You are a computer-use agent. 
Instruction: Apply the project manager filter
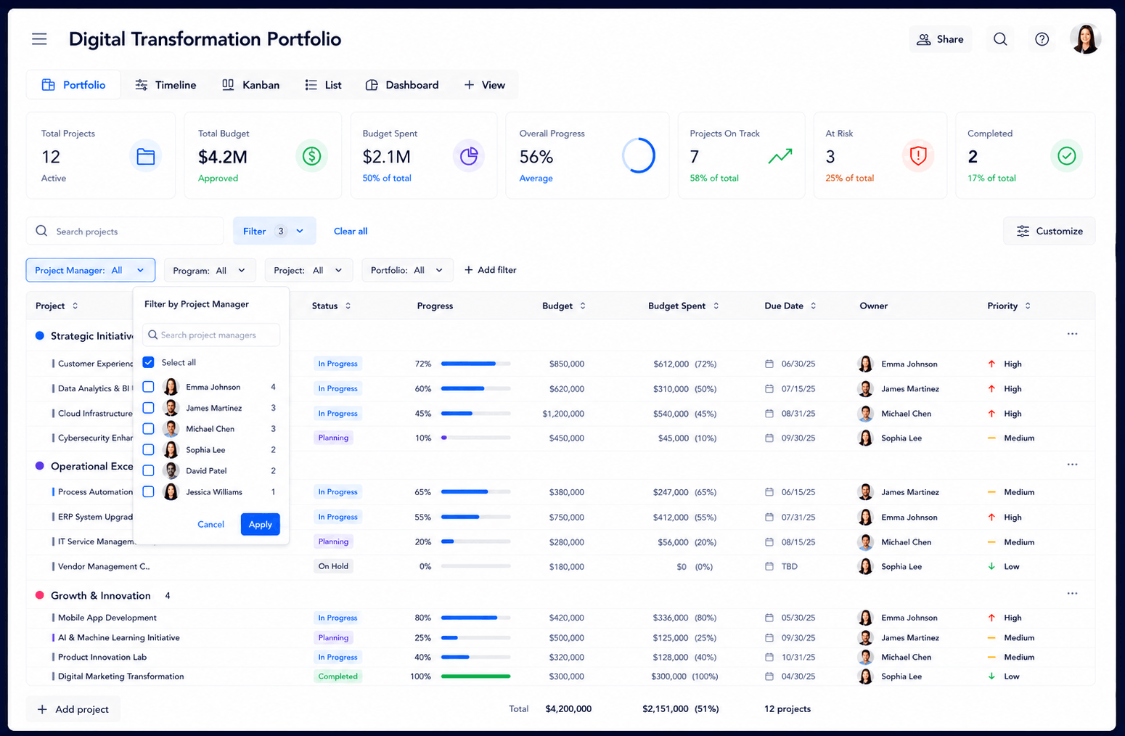point(260,524)
